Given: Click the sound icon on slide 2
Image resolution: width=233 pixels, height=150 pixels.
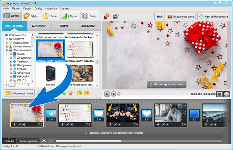Looking at the screenshot, I should [72, 124].
